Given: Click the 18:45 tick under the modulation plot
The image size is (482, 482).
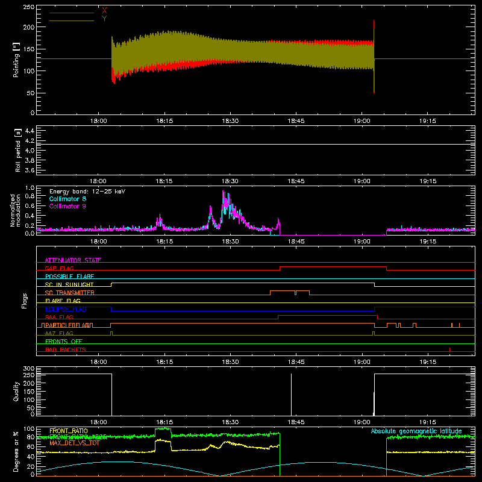Looking at the screenshot, I should tap(296, 242).
